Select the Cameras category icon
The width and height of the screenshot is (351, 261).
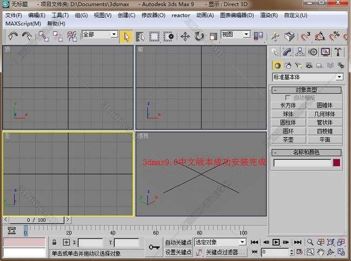click(309, 65)
